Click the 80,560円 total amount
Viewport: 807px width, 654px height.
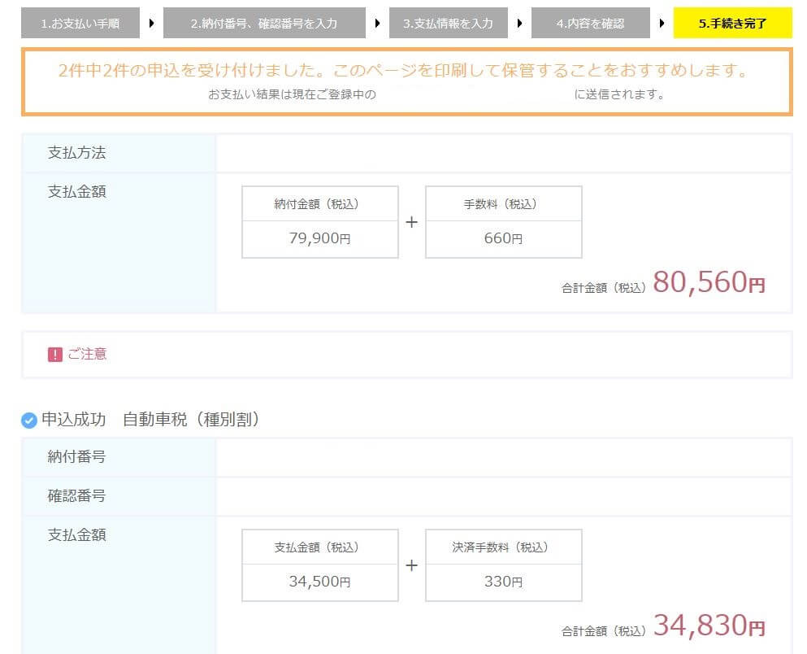coord(709,282)
